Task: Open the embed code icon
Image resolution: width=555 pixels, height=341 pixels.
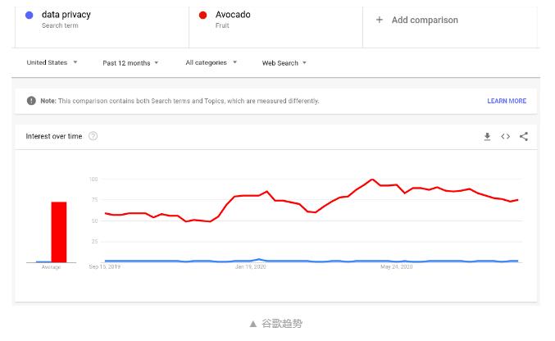Action: [506, 136]
